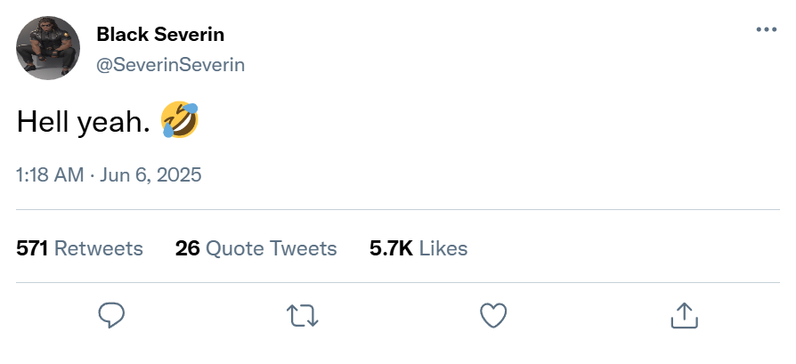This screenshot has height=364, width=796.
Task: Click the rolling laughing emoji
Action: pyautogui.click(x=179, y=121)
